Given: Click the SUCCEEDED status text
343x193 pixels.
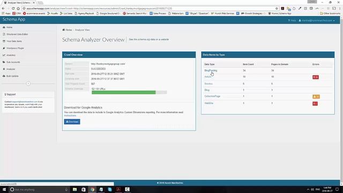Looking at the screenshot, I should tap(98, 69).
